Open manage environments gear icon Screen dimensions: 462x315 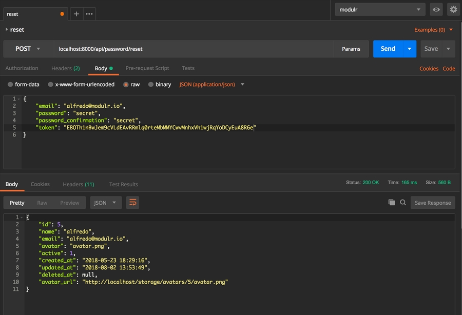click(x=453, y=9)
